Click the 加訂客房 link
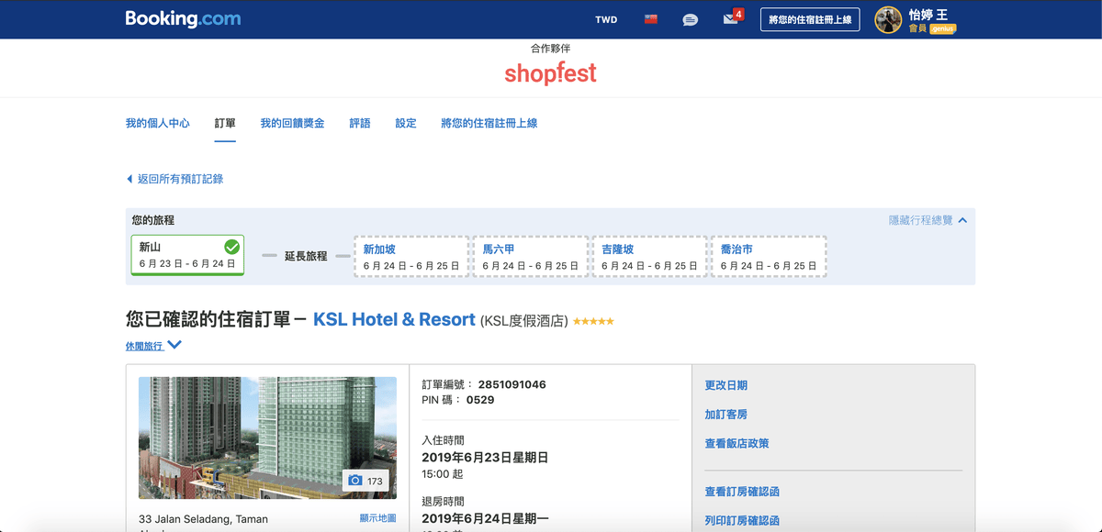The height and width of the screenshot is (532, 1102). point(725,415)
